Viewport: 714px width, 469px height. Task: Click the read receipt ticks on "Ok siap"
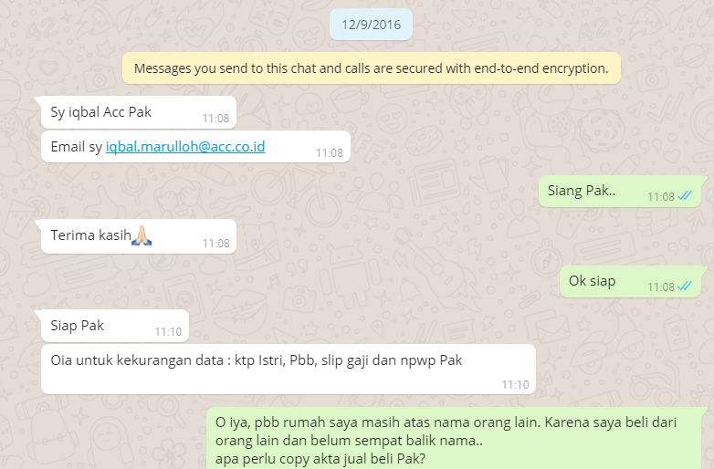click(x=685, y=287)
